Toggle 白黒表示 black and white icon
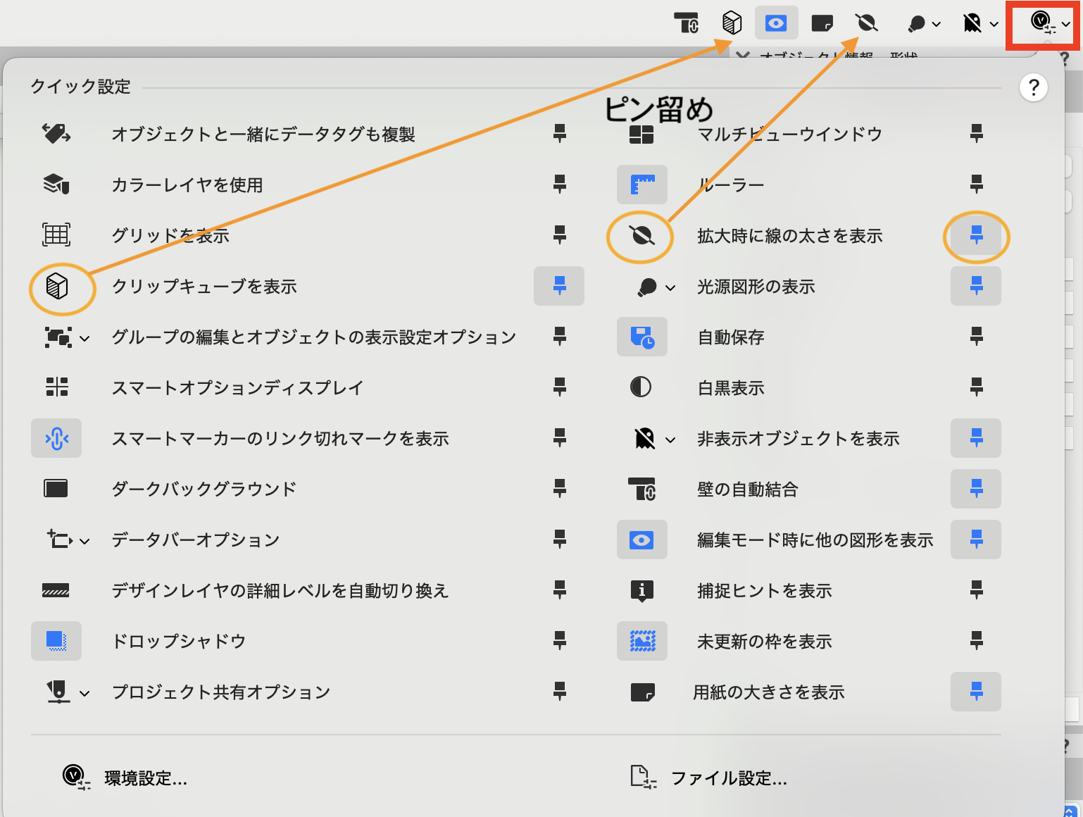The width and height of the screenshot is (1083, 817). point(641,387)
